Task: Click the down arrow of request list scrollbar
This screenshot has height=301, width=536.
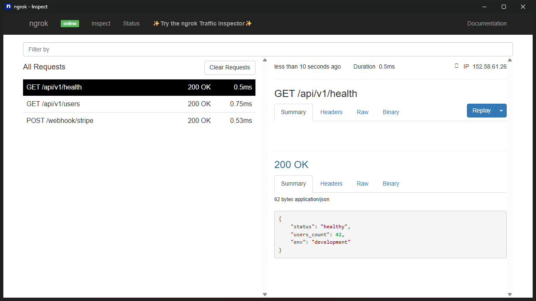Action: [x=265, y=294]
